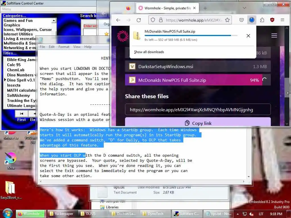Click the Windows Start orb
Screen dimensions: 291x218
(7, 214)
